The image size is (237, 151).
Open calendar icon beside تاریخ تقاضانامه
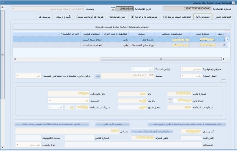tap(113, 9)
